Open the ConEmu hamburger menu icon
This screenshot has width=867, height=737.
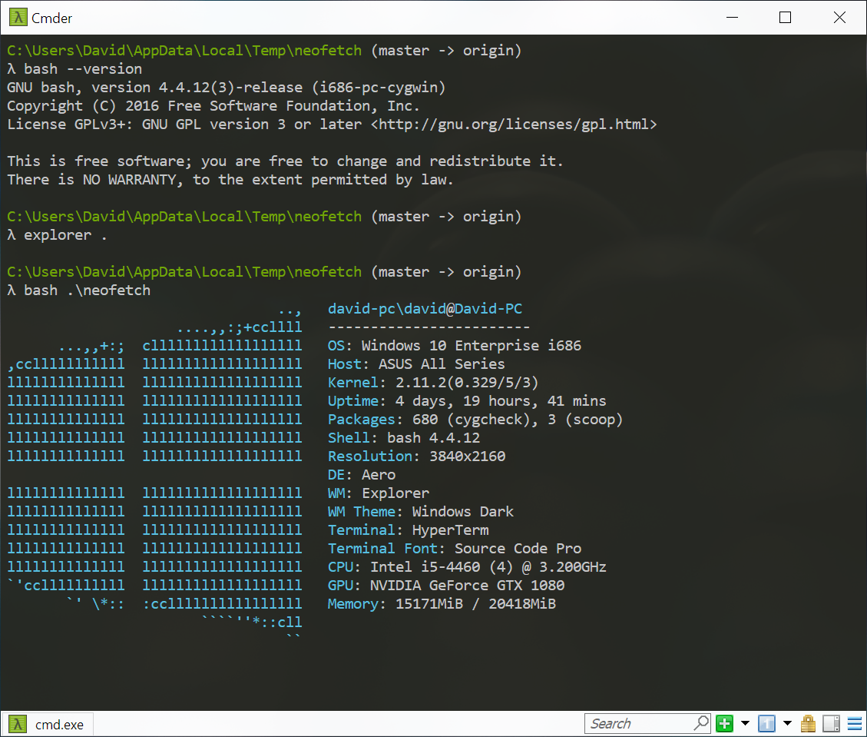pos(854,723)
